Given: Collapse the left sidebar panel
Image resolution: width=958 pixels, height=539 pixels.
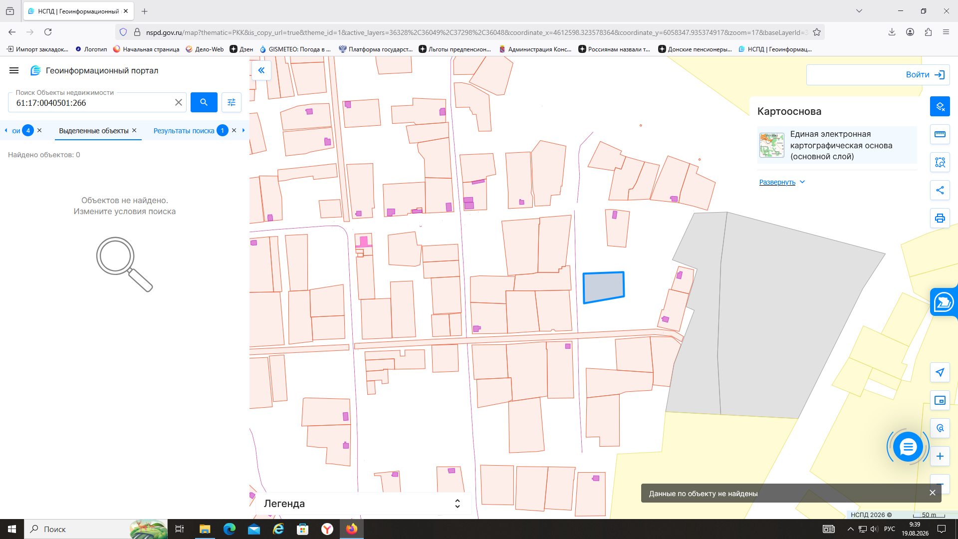Looking at the screenshot, I should (x=261, y=70).
